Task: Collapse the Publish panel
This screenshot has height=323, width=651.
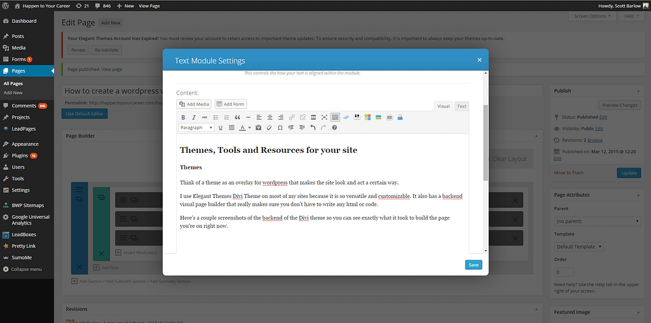Action: pos(637,91)
